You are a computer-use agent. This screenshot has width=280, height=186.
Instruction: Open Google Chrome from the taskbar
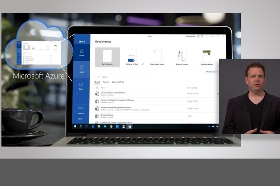click(111, 126)
